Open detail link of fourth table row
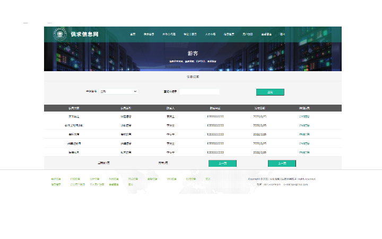Screen dimensions: 382x239 (x=304, y=143)
